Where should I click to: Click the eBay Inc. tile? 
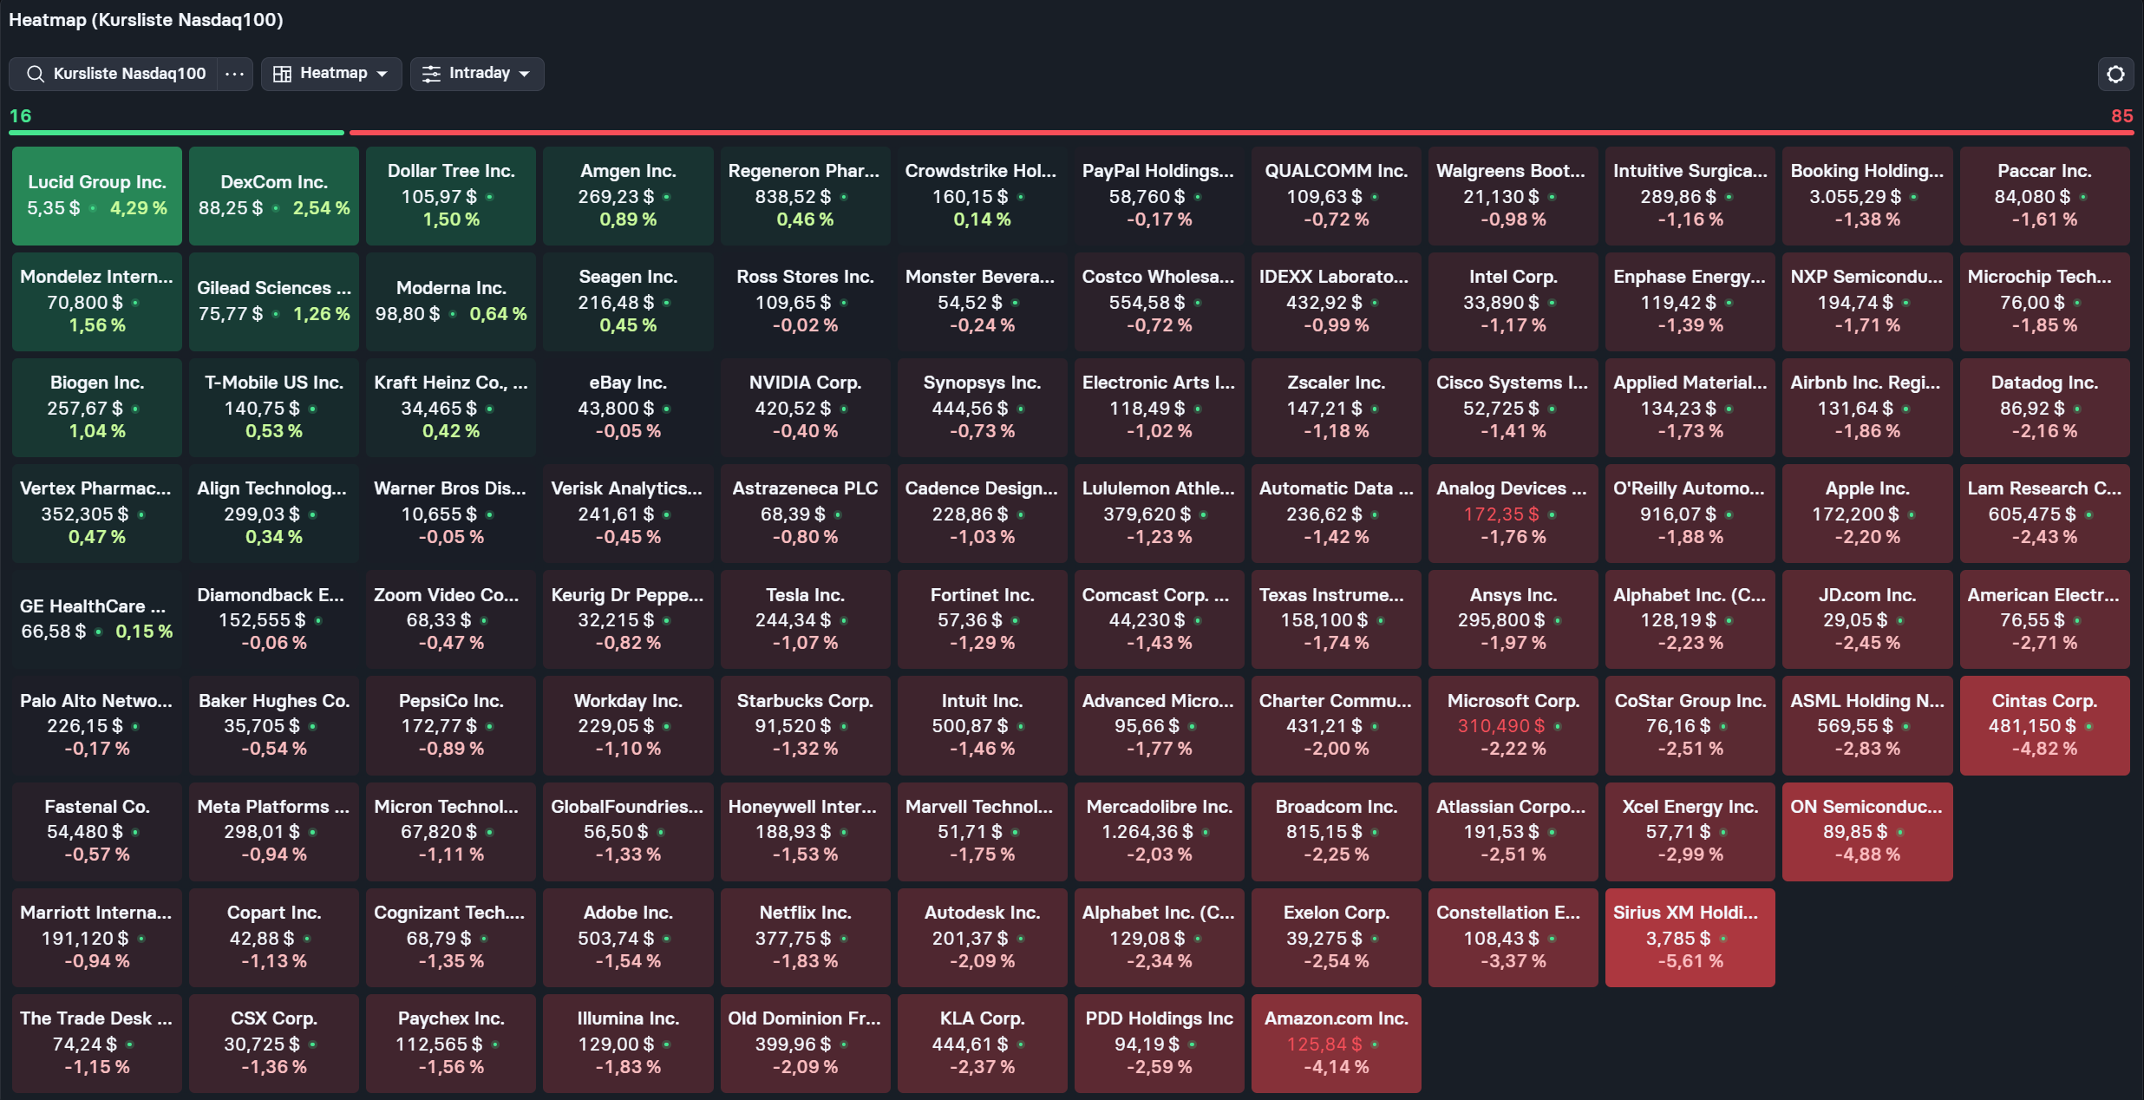point(628,408)
